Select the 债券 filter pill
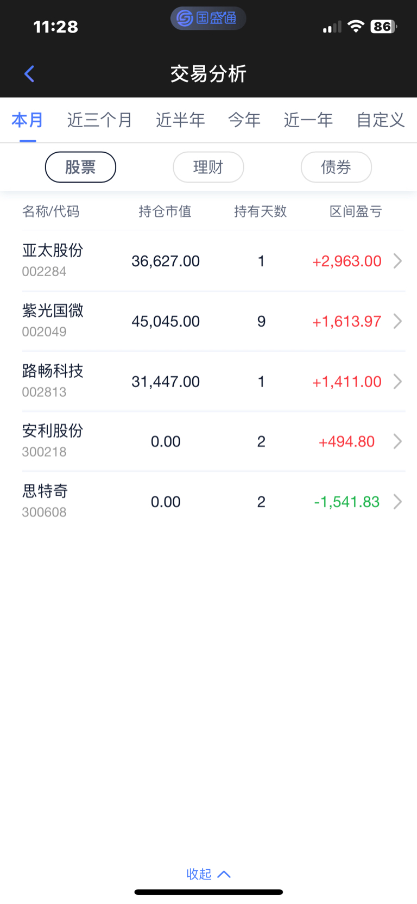Image resolution: width=417 pixels, height=904 pixels. point(336,167)
